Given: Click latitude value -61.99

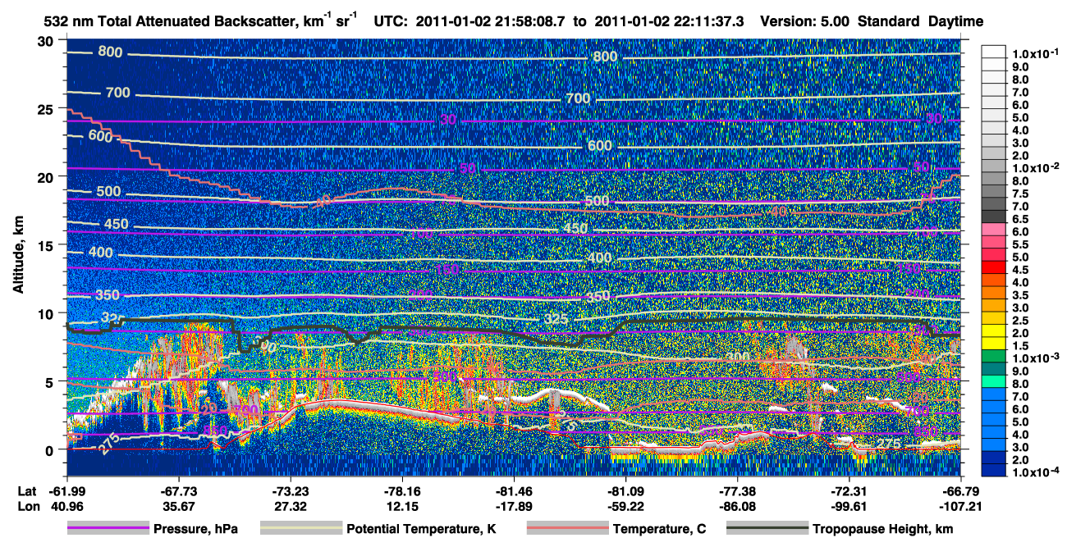Looking at the screenshot, I should pos(66,492).
